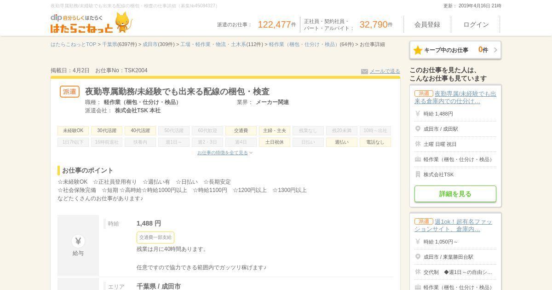The image size is (552, 290).
Task: Click job title 夜勤専属勤務/未経験でも出来る配線の梱包・検査
Action: point(177,92)
